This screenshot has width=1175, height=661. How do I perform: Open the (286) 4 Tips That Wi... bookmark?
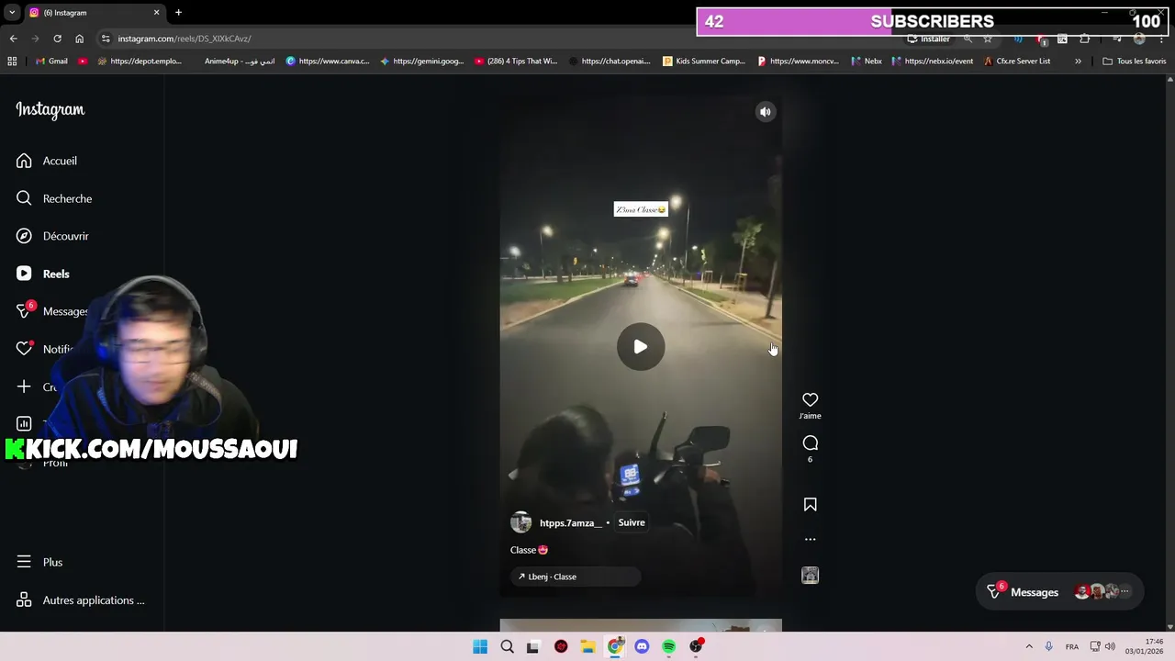click(516, 62)
